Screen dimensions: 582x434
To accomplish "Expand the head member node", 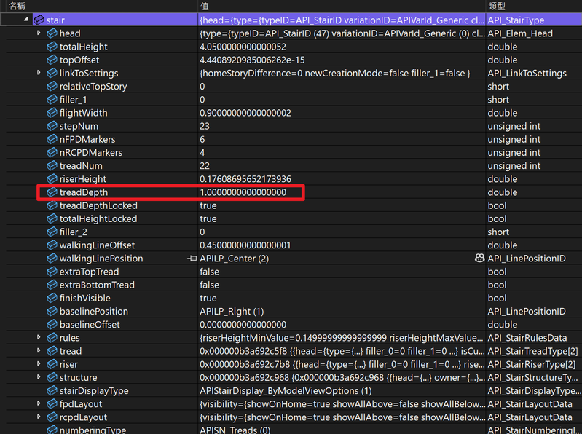I will click(x=39, y=33).
